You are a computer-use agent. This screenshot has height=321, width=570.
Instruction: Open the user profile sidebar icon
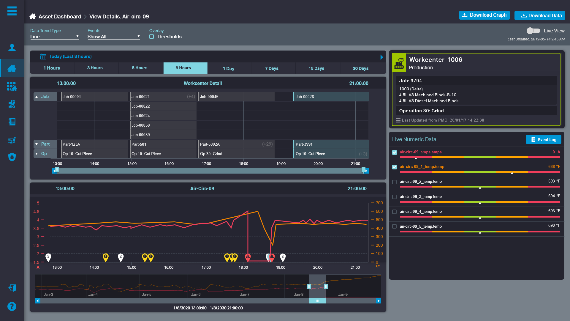point(12,47)
